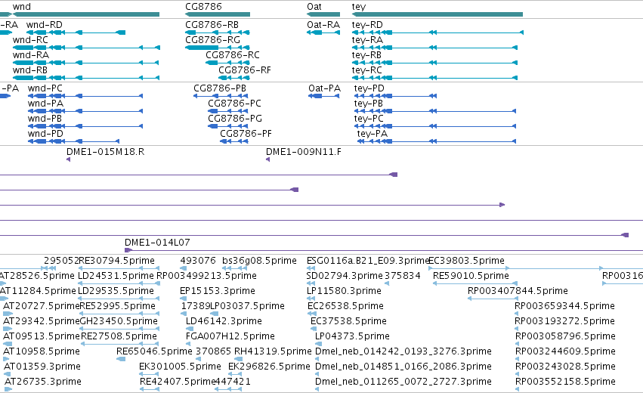
Task: Select EST SD02794.3prime
Action: (x=345, y=276)
